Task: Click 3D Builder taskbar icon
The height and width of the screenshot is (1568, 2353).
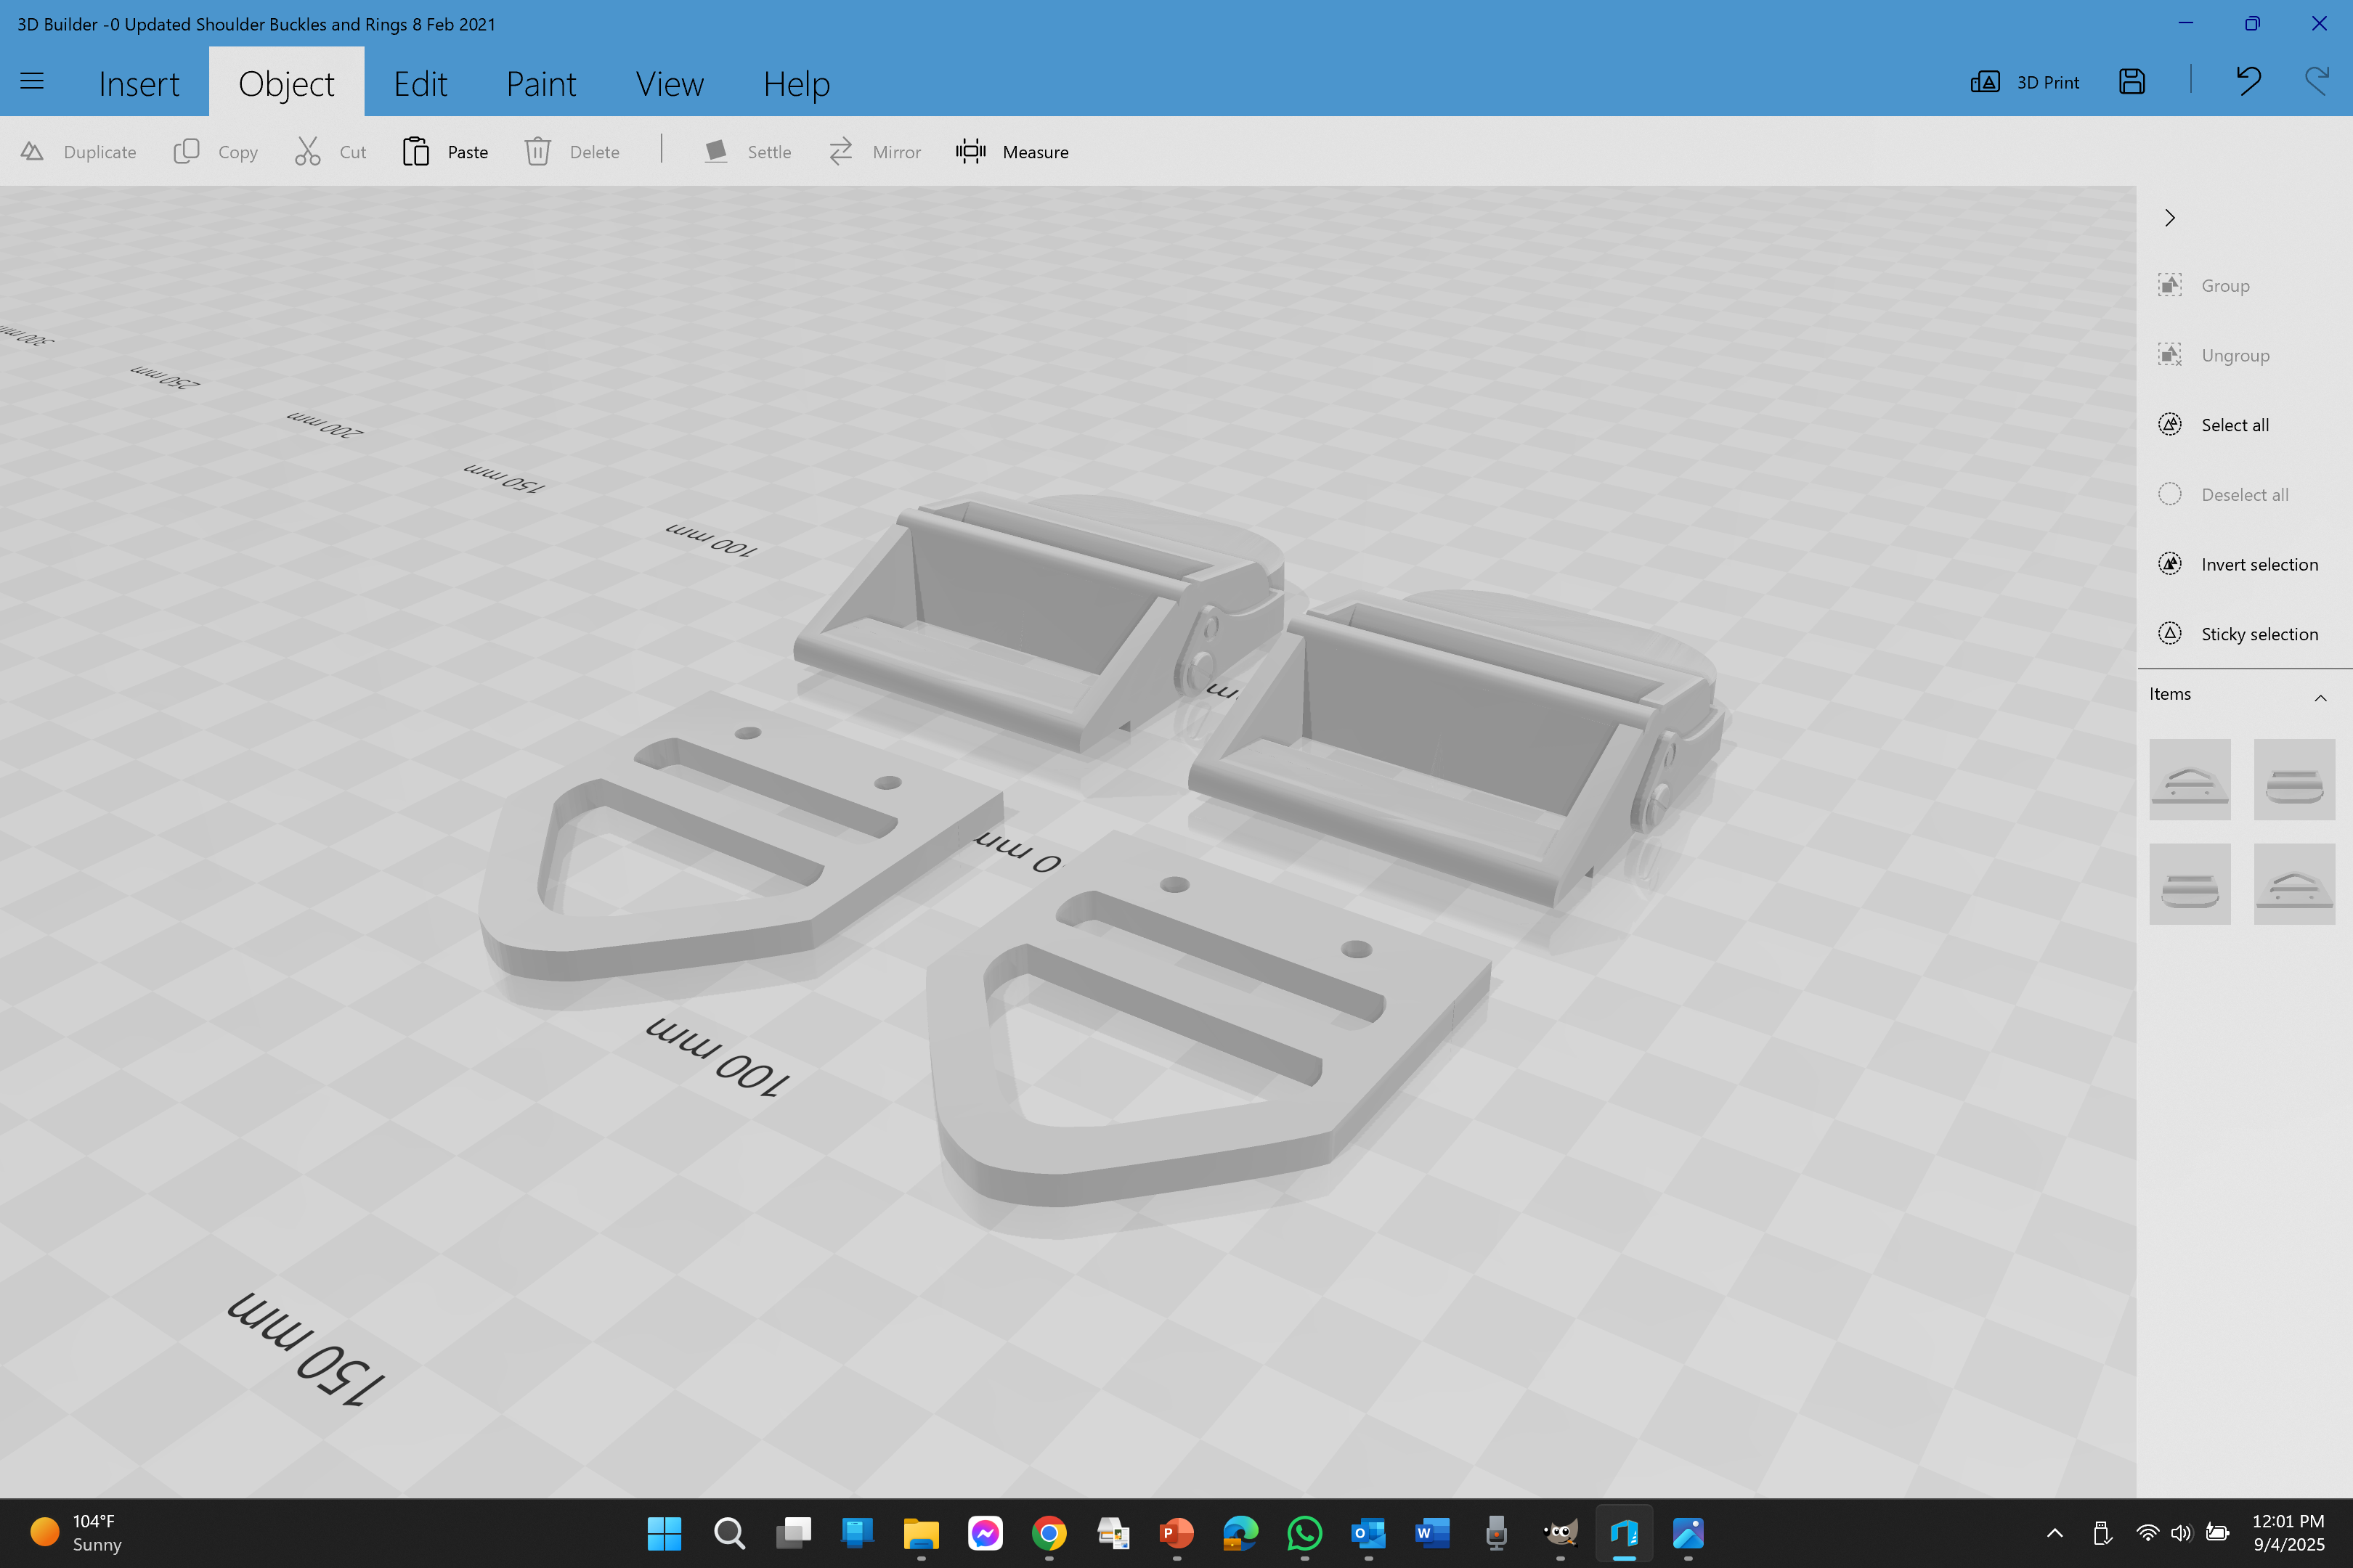Action: 1625,1533
